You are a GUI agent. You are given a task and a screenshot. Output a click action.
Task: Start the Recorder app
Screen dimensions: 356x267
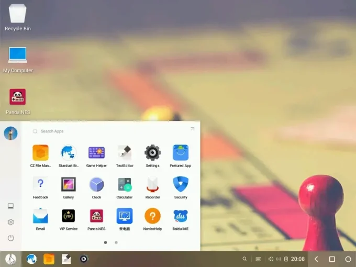(152, 184)
